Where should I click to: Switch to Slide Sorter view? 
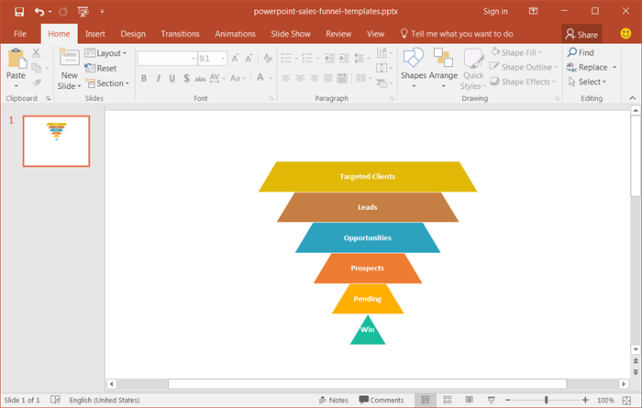[x=447, y=400]
